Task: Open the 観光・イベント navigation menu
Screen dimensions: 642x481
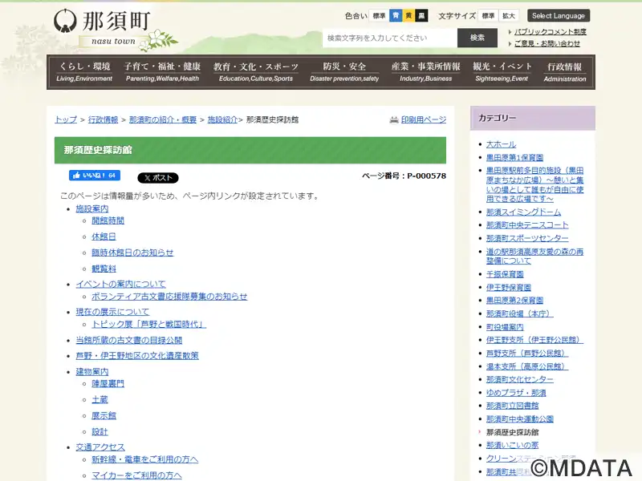Action: point(502,72)
